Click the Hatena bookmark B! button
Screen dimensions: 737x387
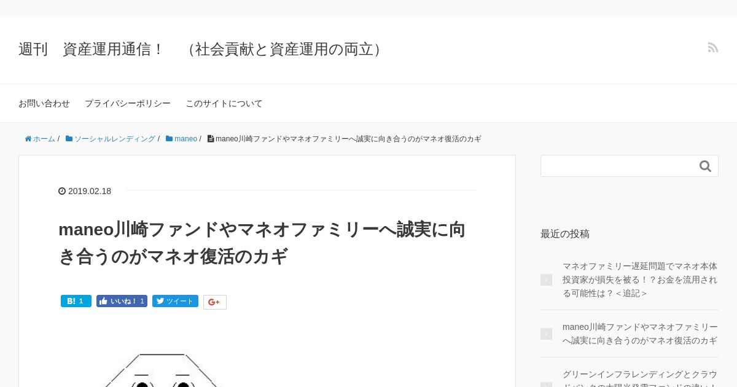tap(76, 301)
